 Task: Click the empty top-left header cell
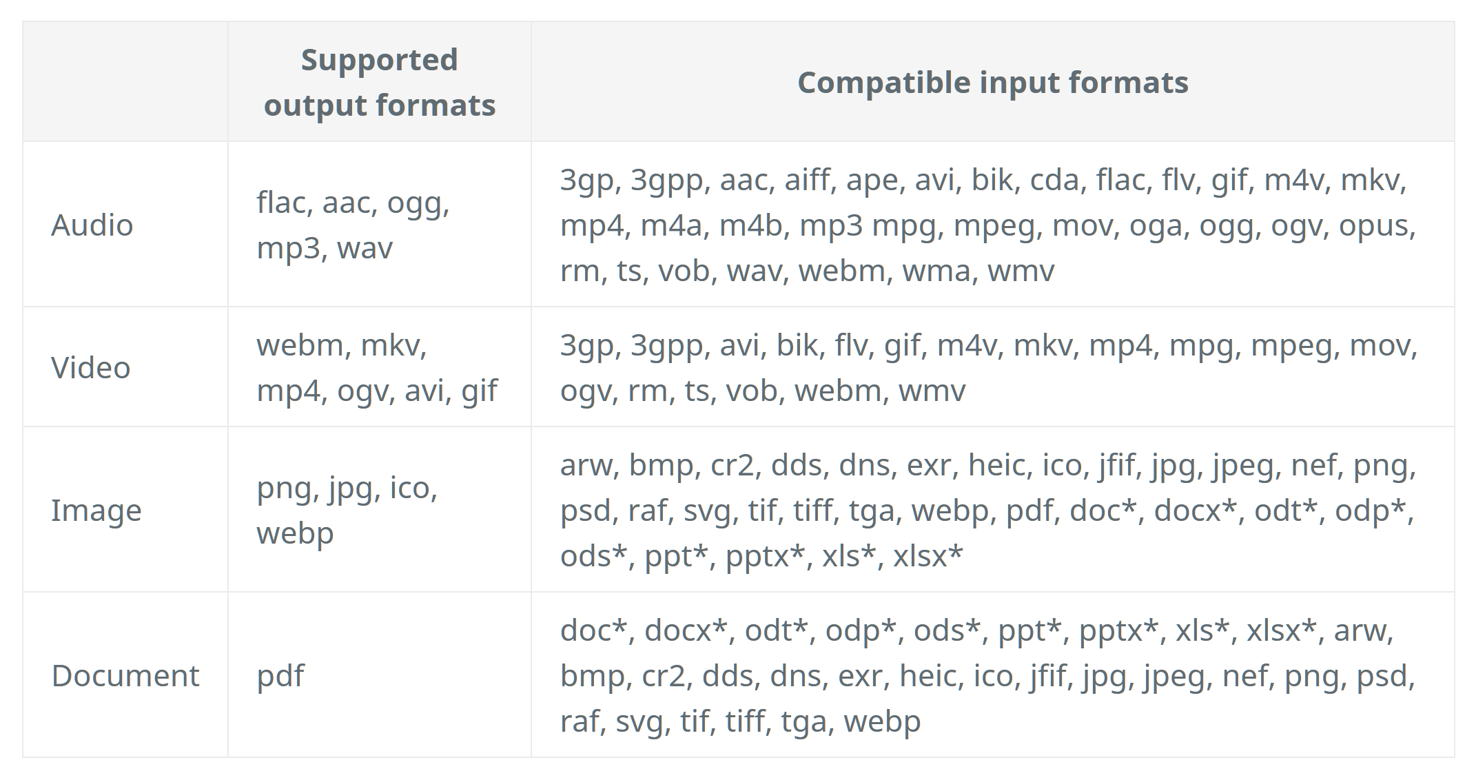point(125,82)
